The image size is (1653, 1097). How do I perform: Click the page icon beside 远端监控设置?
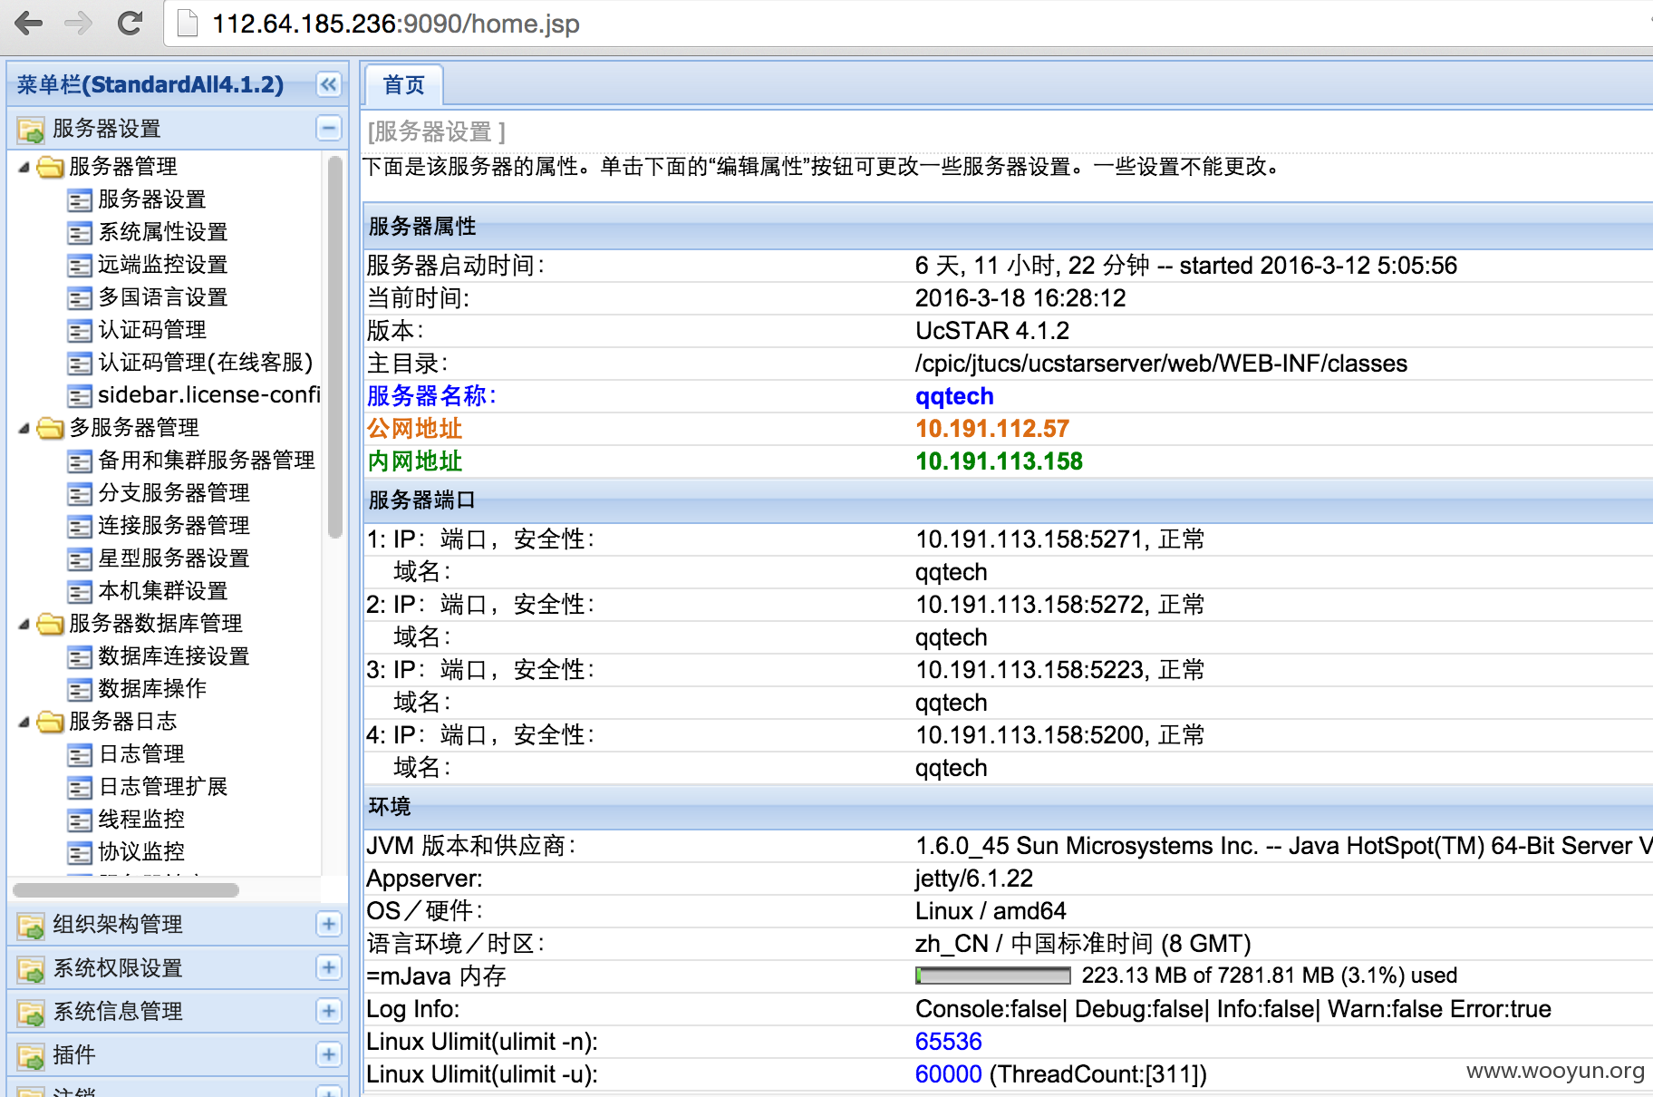[80, 266]
